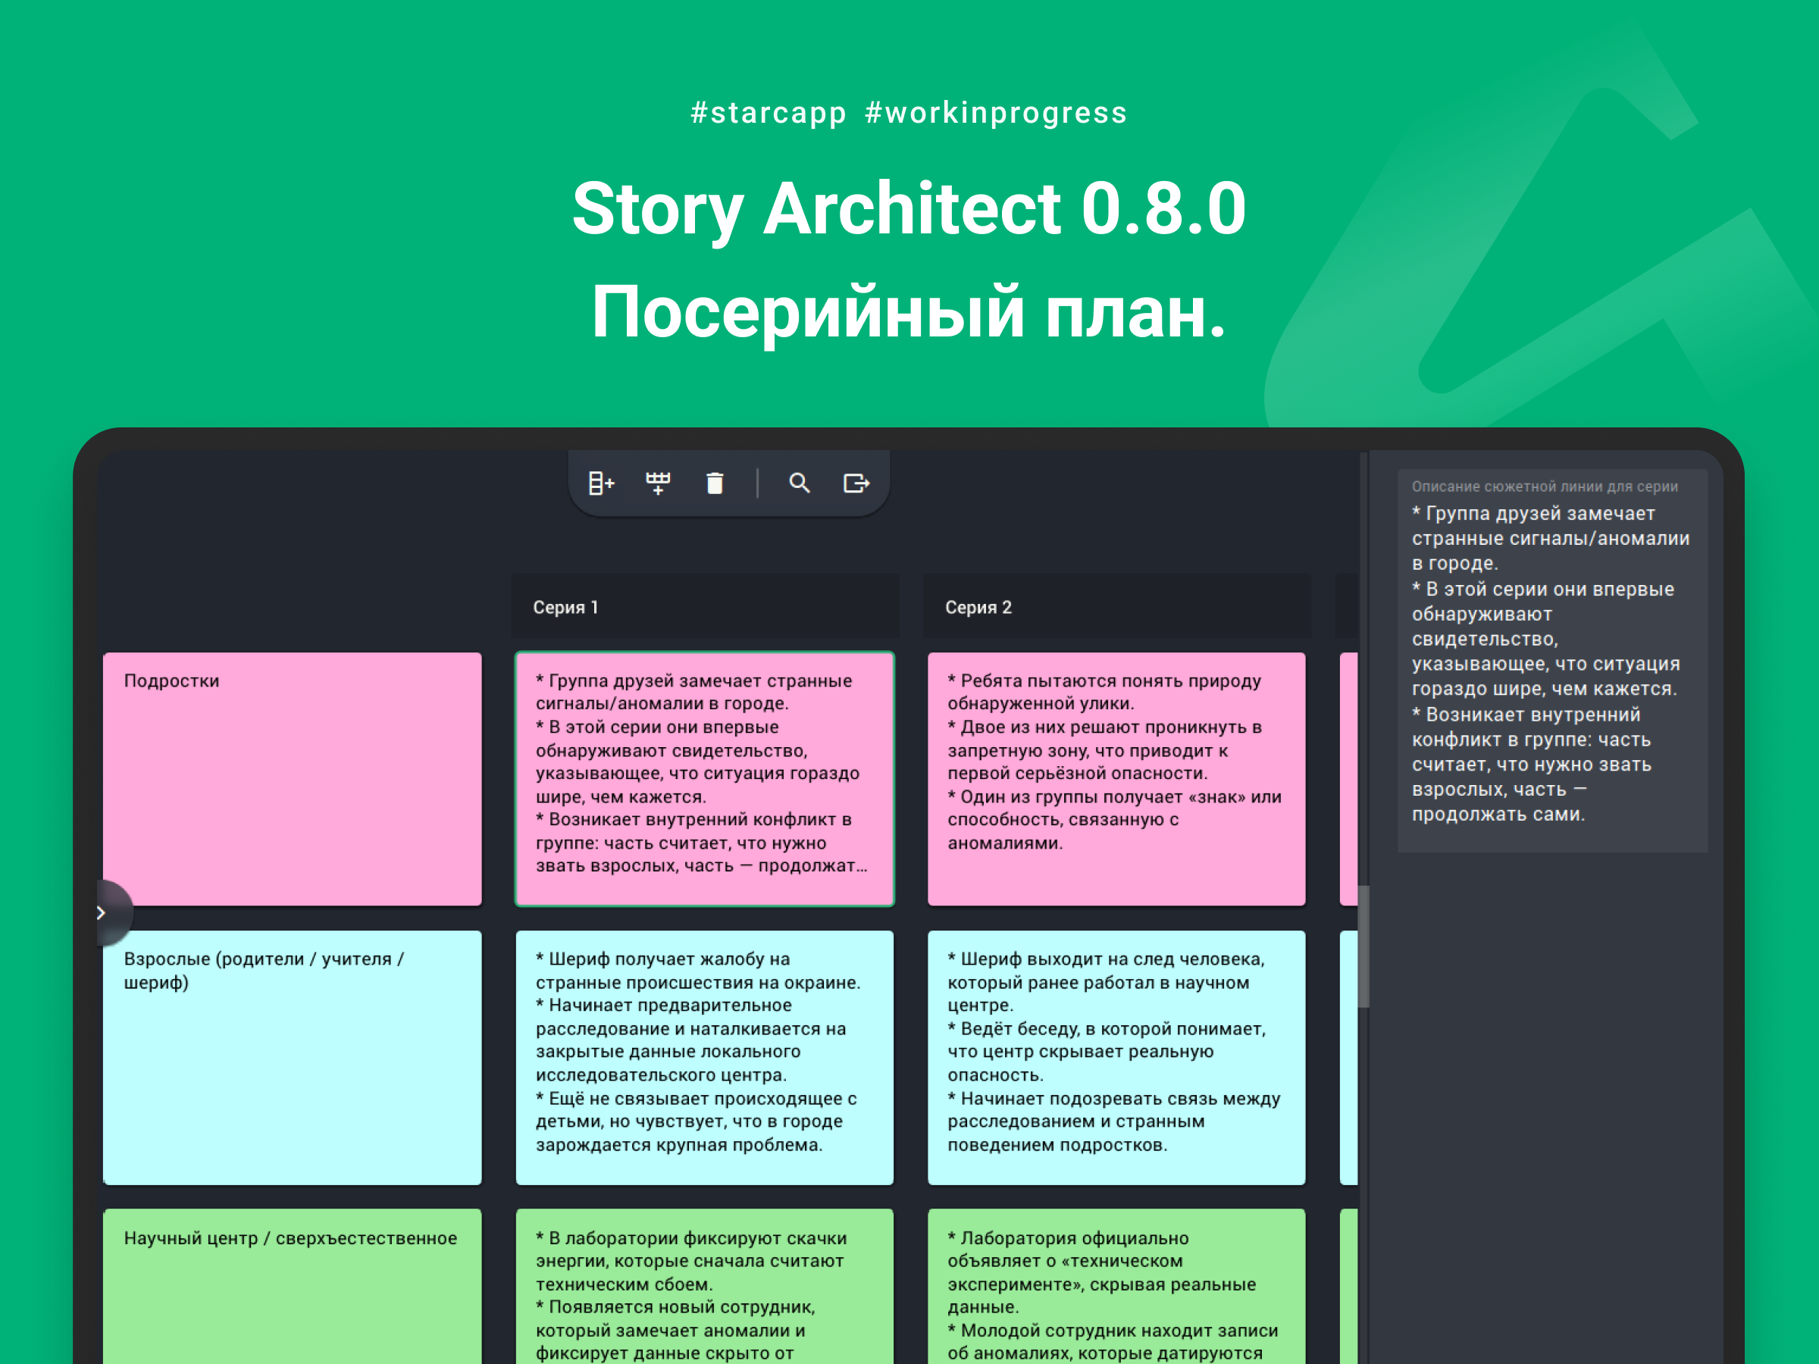This screenshot has height=1364, width=1819.
Task: Click the add storyline row icon
Action: (658, 483)
